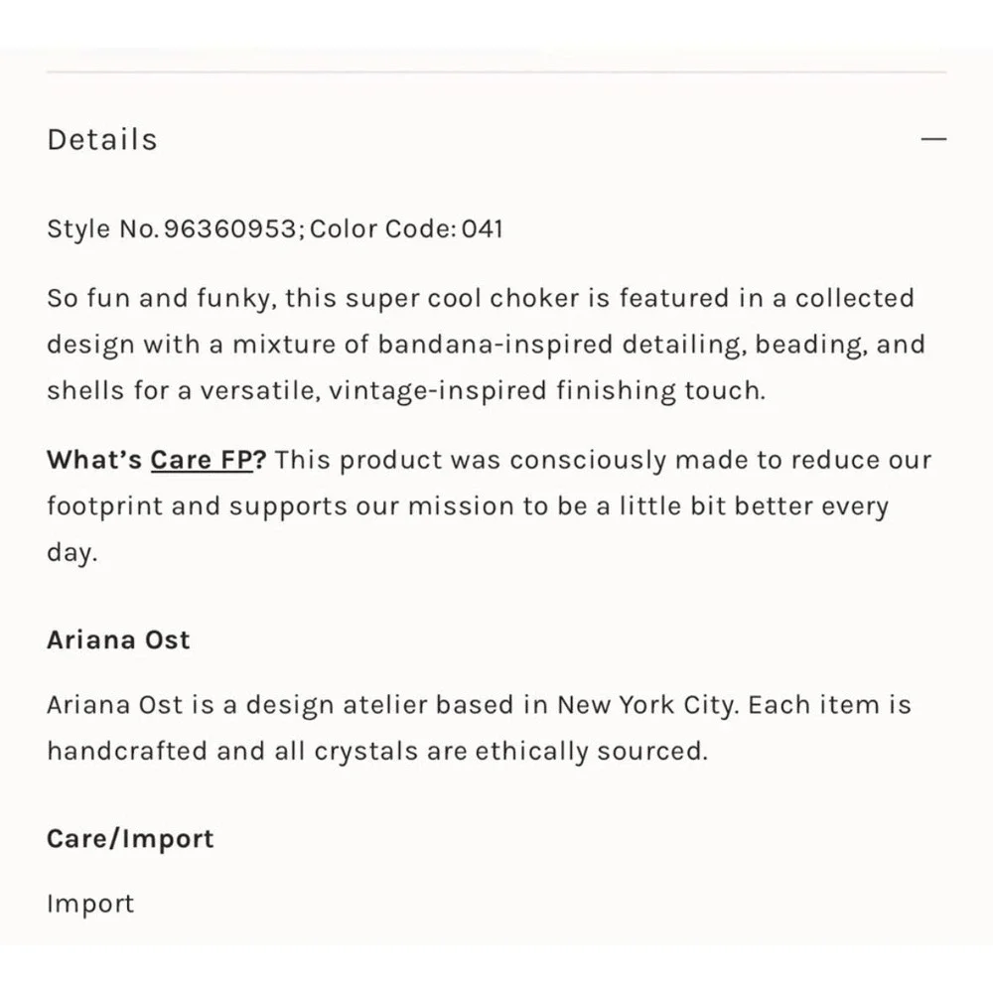This screenshot has width=993, height=993.
Task: Click the Details section heading
Action: tap(102, 139)
